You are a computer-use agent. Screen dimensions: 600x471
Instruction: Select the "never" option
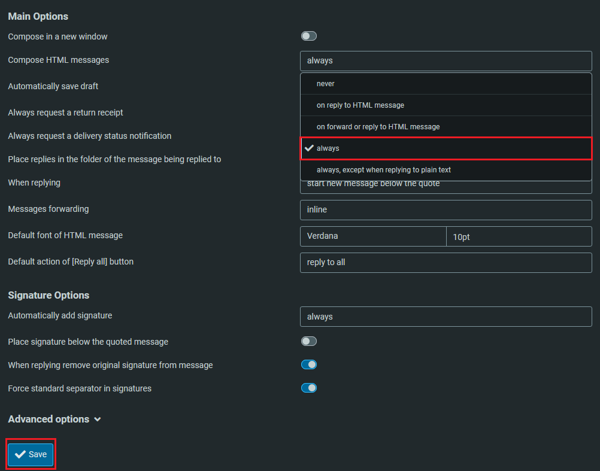326,84
